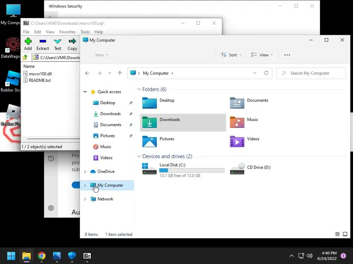Switch to details view in status bar
The width and height of the screenshot is (353, 264).
tap(337, 234)
